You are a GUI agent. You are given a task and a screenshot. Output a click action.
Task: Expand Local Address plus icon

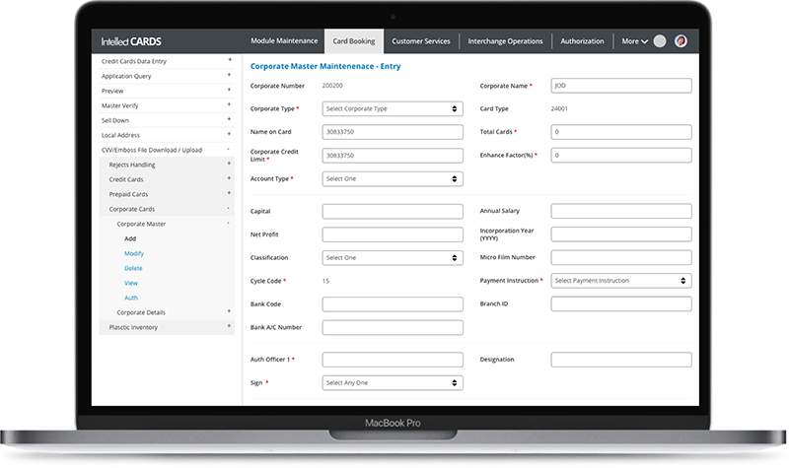[229, 134]
